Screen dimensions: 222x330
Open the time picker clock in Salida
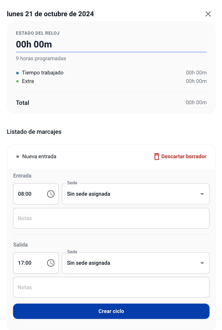[51, 263]
